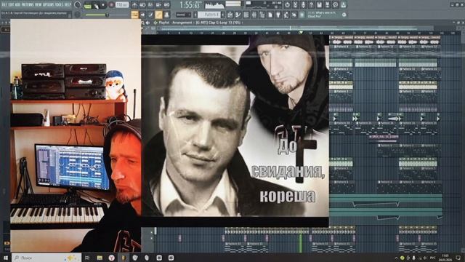Screen dimensions: 465x262
Task: Open File Explorer from taskbar
Action: coord(100,258)
